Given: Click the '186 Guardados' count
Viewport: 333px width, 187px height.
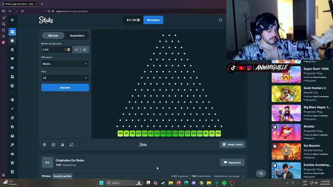Looking at the screenshot, I should 201,176.
